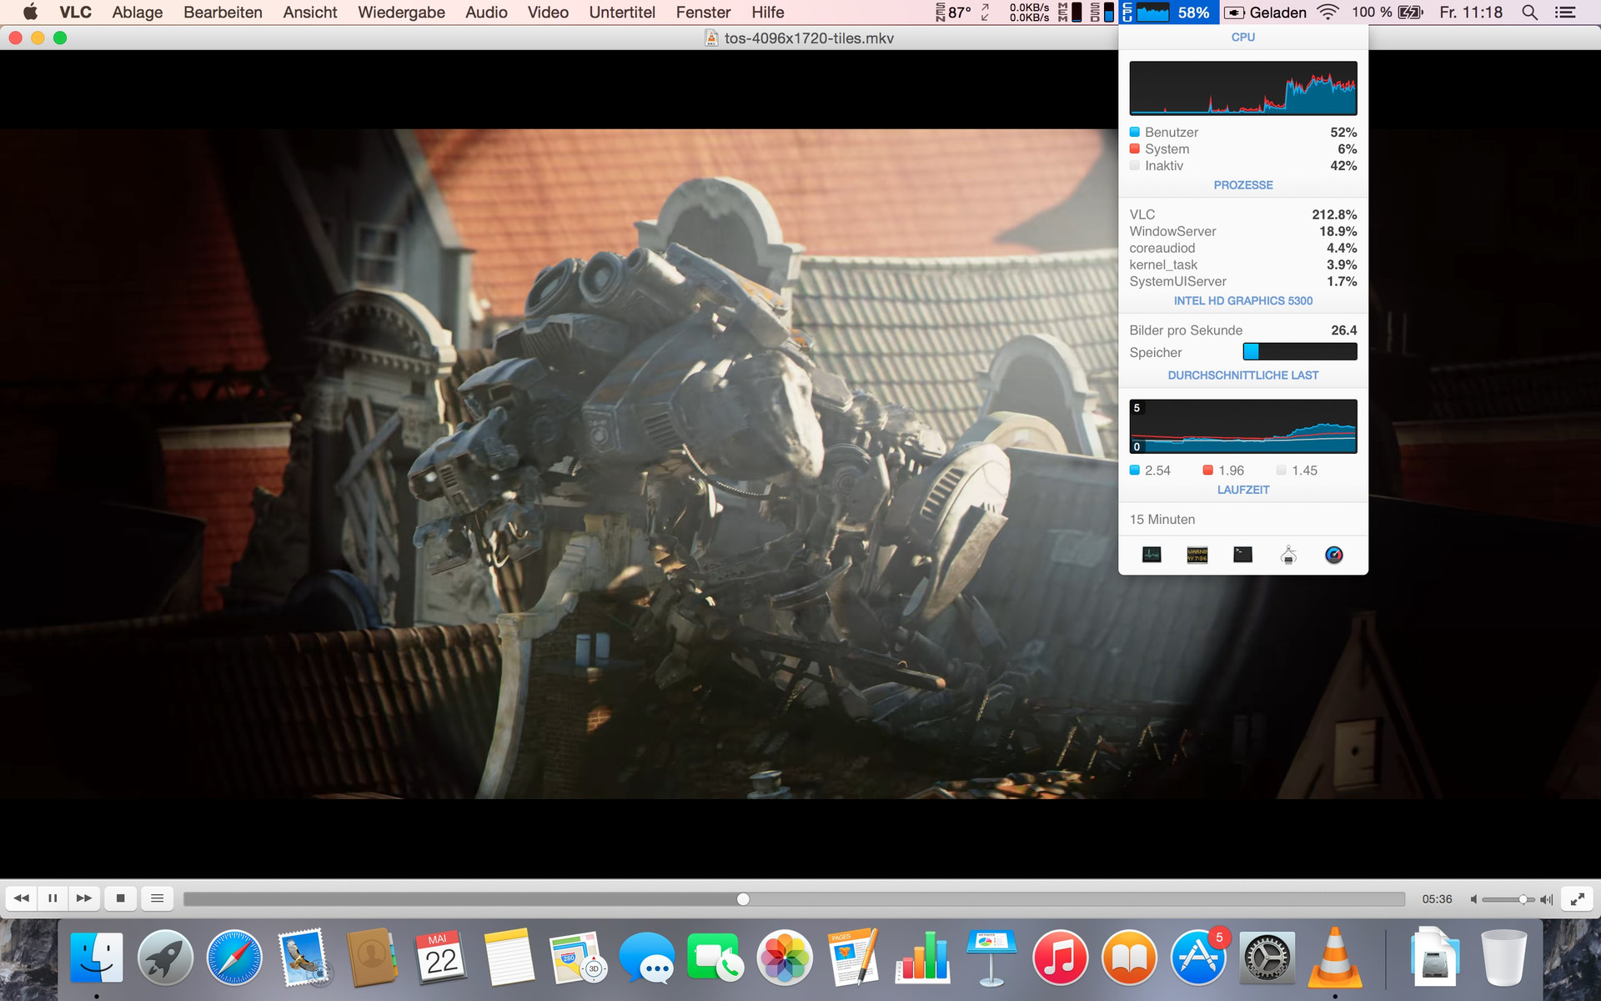Image resolution: width=1601 pixels, height=1001 pixels.
Task: Open Activity Monitor from the iStat panel
Action: point(1152,555)
